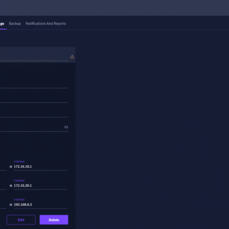Click info icon beside 192.168.0.3
The image size is (229, 229).
tap(11, 205)
